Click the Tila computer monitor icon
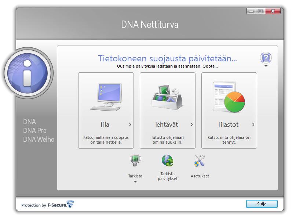This screenshot has height=216, width=296. click(106, 97)
